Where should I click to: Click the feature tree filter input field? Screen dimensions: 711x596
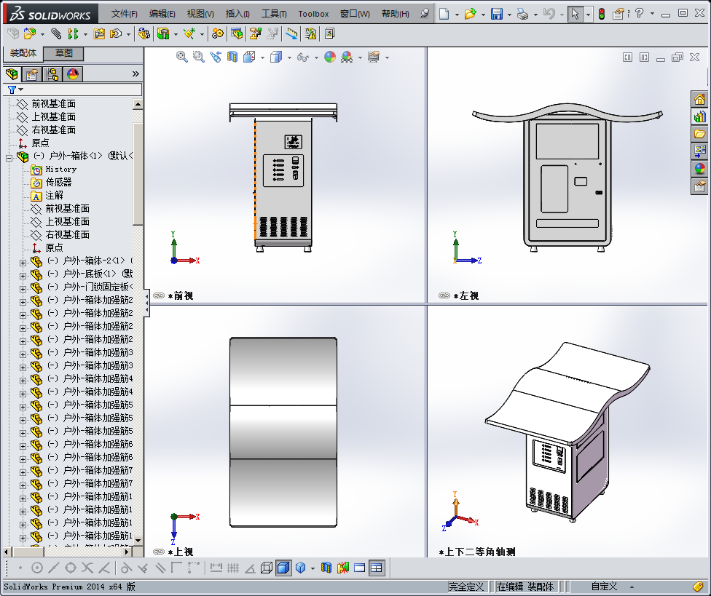73,90
